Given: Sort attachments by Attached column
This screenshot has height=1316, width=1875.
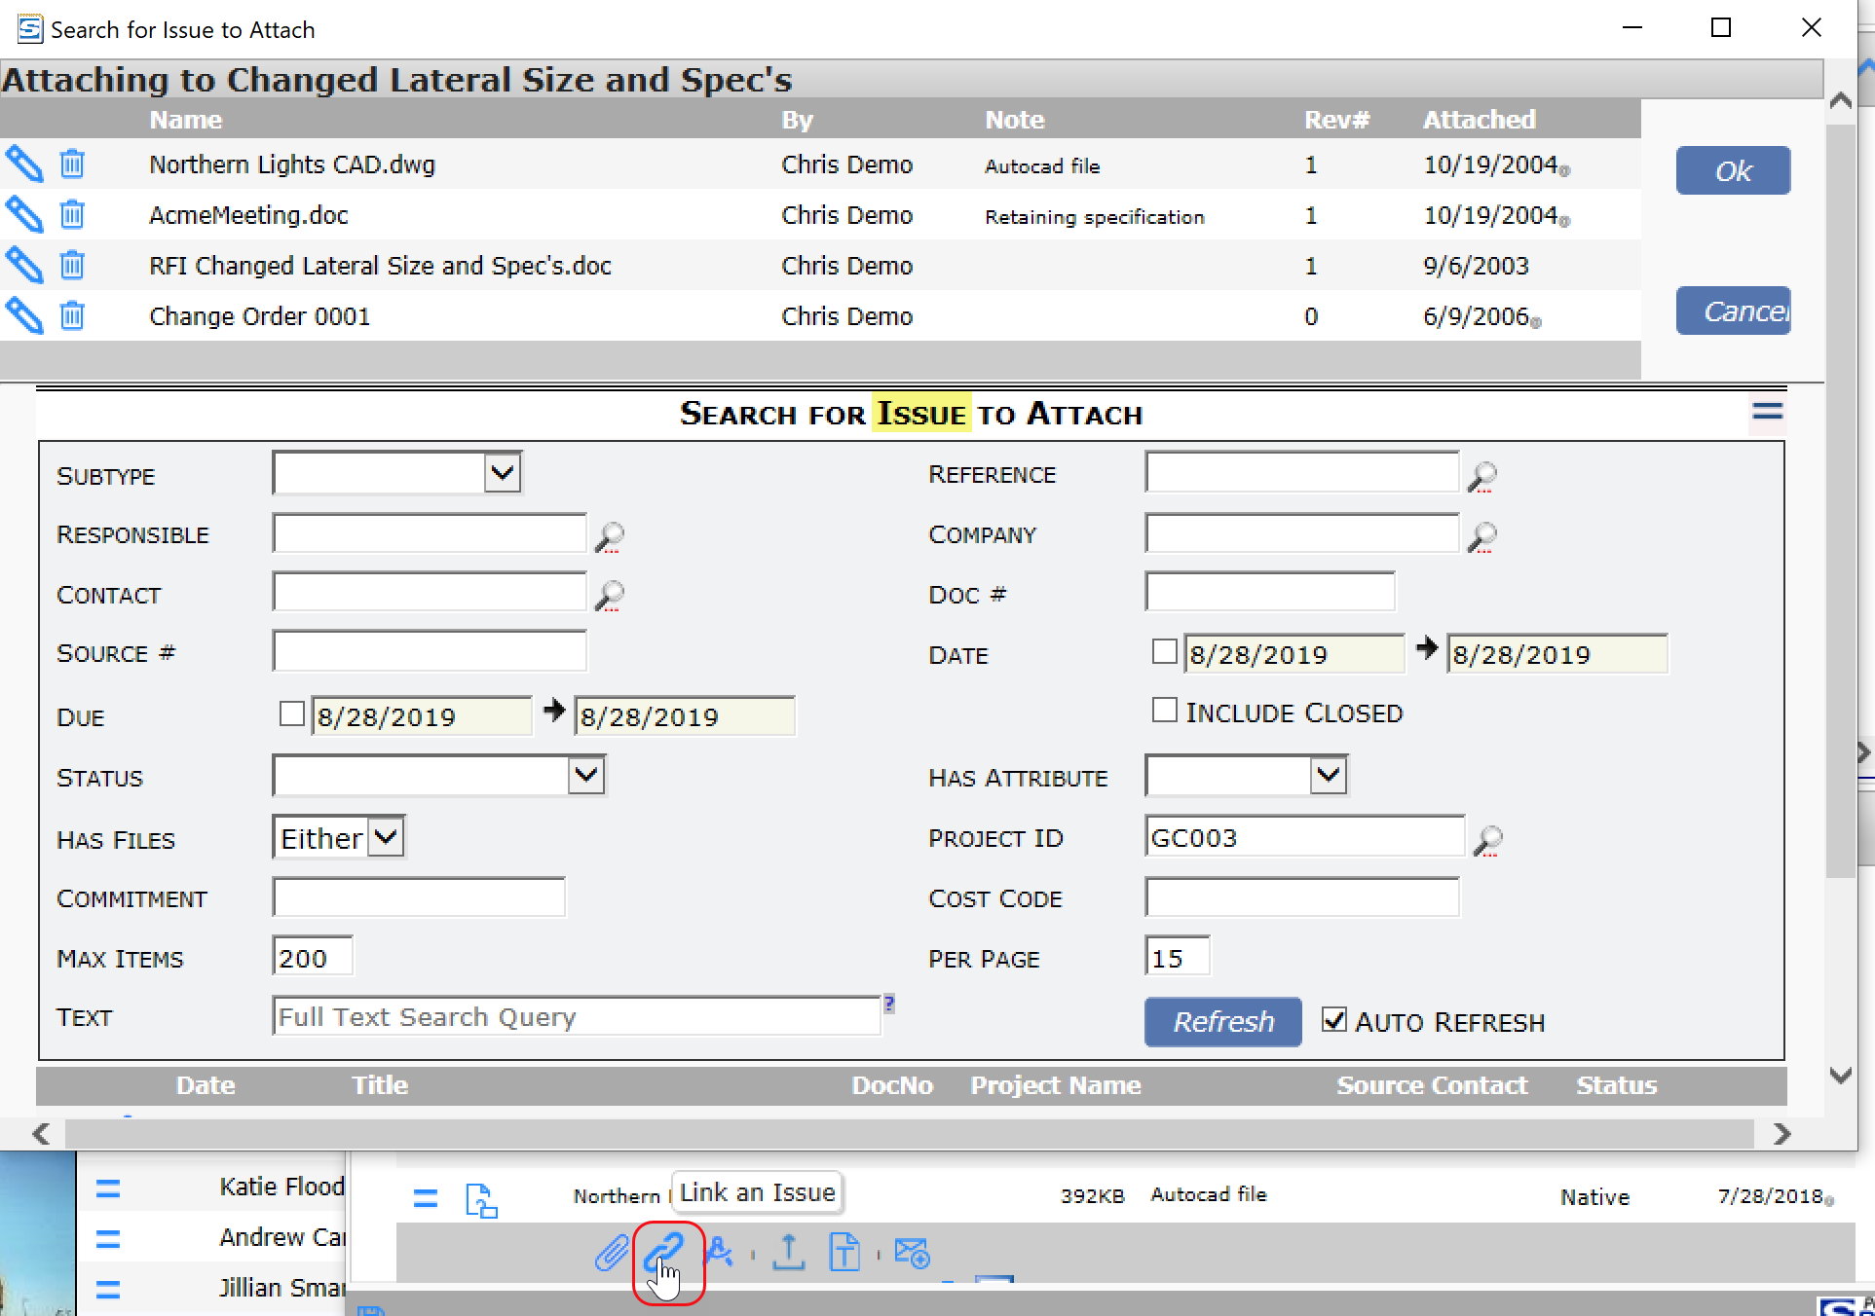Looking at the screenshot, I should [x=1479, y=120].
